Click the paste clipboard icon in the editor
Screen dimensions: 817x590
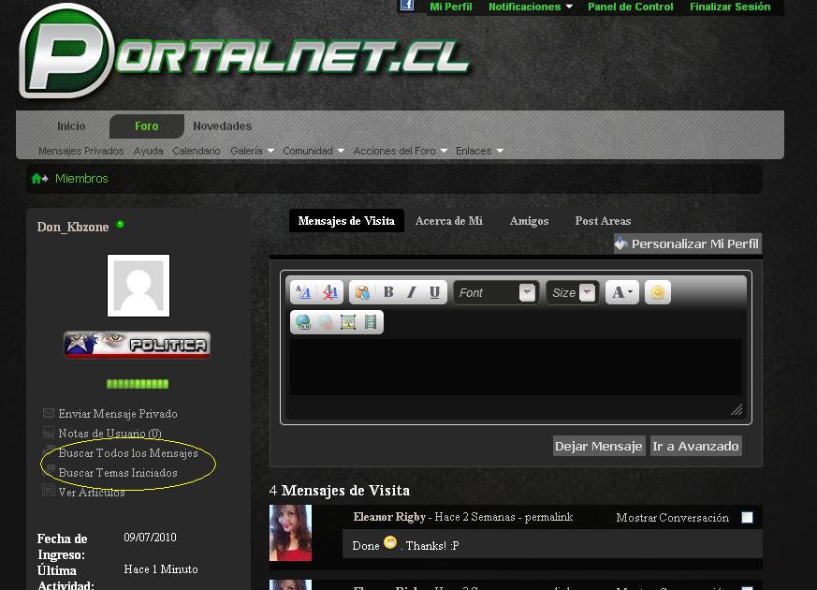click(x=362, y=292)
